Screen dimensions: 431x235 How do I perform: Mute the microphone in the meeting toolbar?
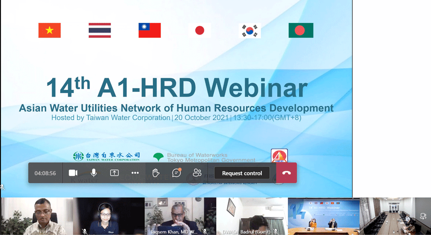[x=94, y=173]
